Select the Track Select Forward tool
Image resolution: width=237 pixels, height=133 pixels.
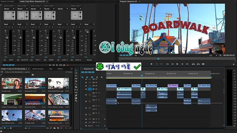coord(76,73)
